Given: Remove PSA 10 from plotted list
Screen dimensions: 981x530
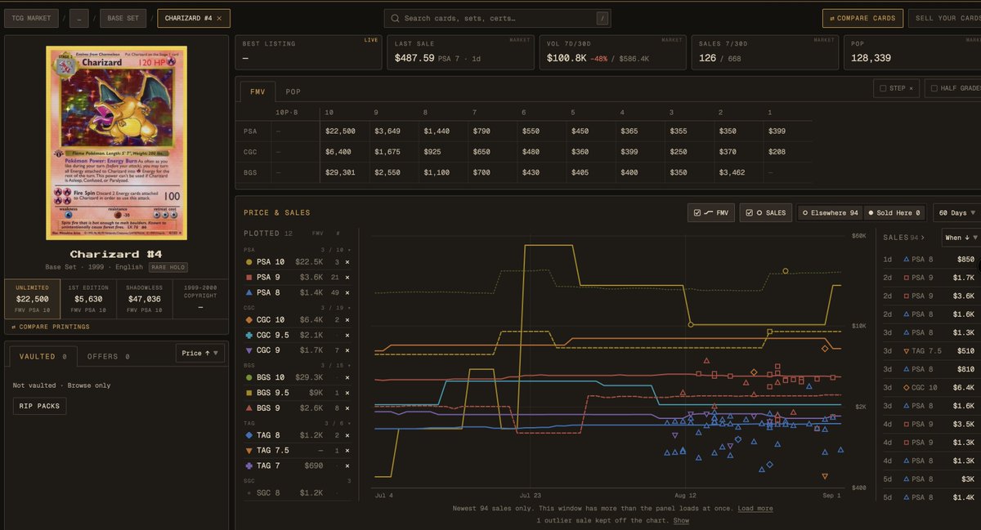Looking at the screenshot, I should (x=347, y=262).
